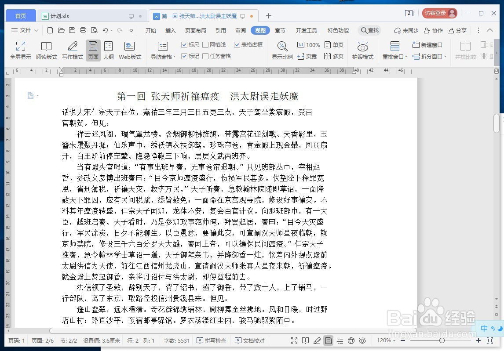Click the save icon in quick toolbar
The width and height of the screenshot is (504, 351).
click(x=72, y=30)
